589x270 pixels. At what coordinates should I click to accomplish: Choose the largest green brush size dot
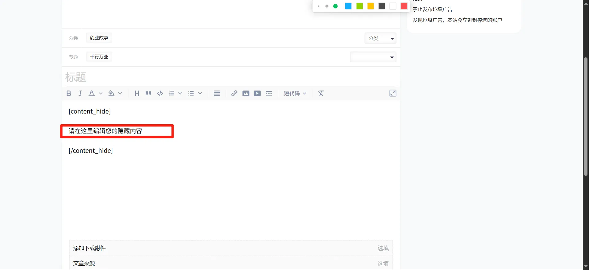(335, 6)
